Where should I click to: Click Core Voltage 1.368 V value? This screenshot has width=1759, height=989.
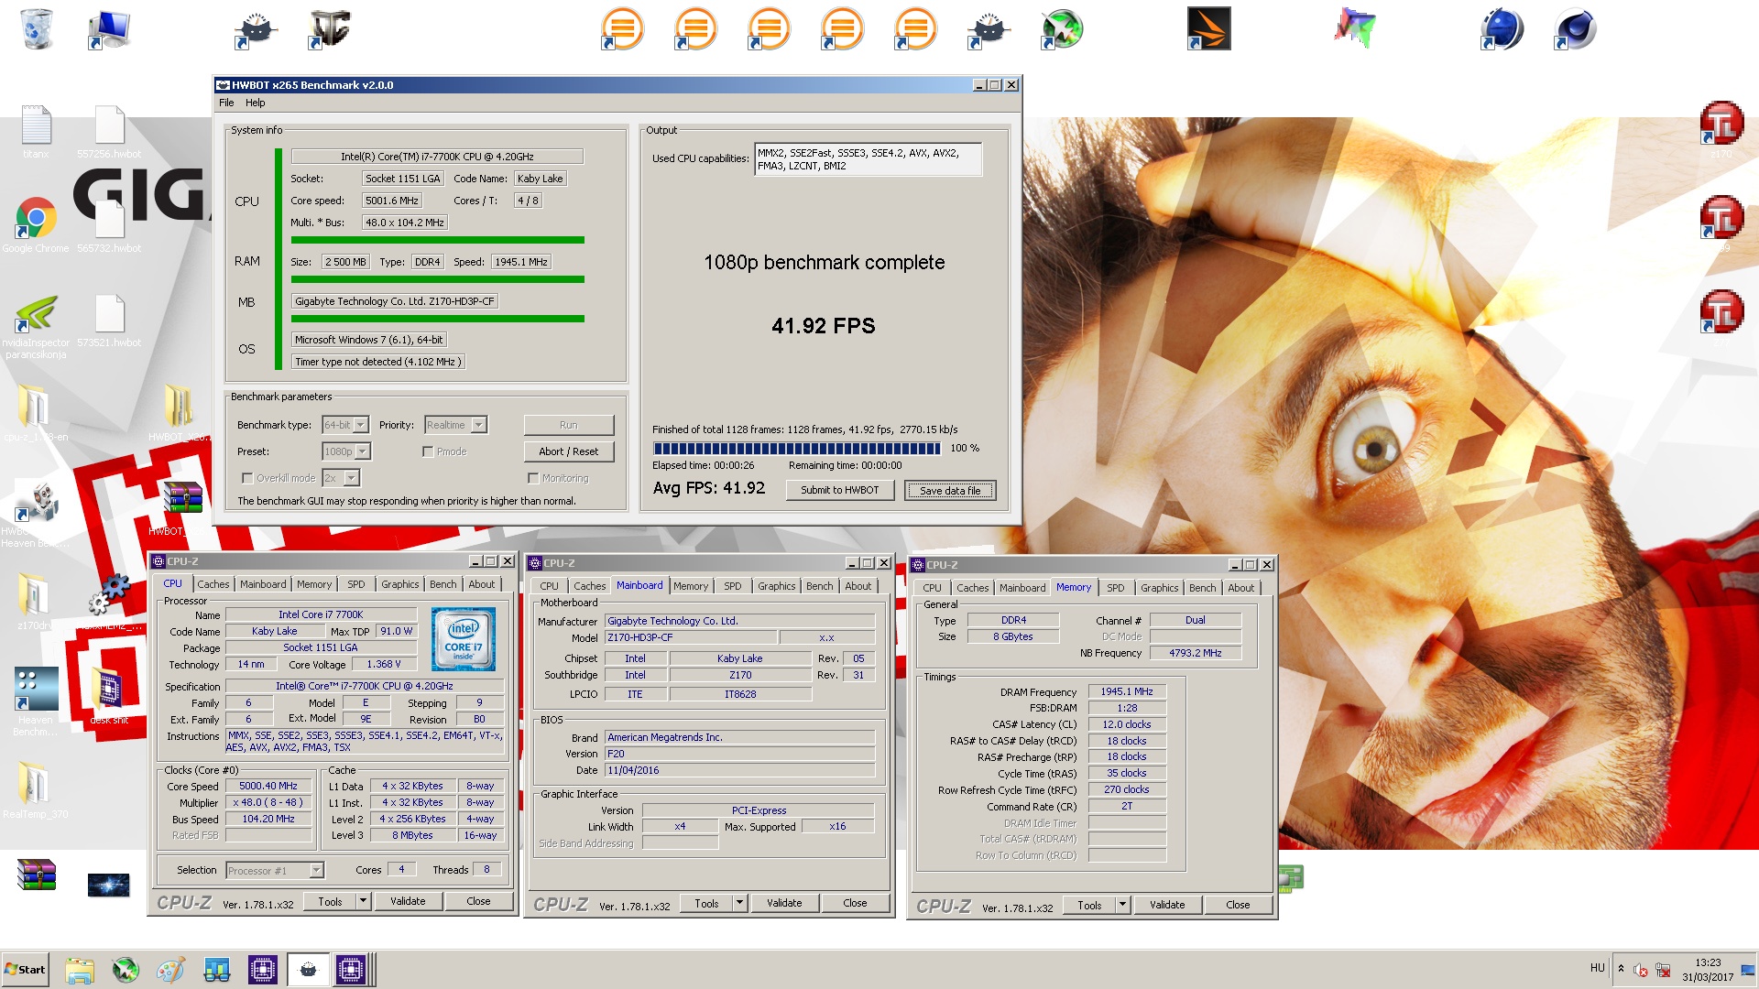pos(384,664)
